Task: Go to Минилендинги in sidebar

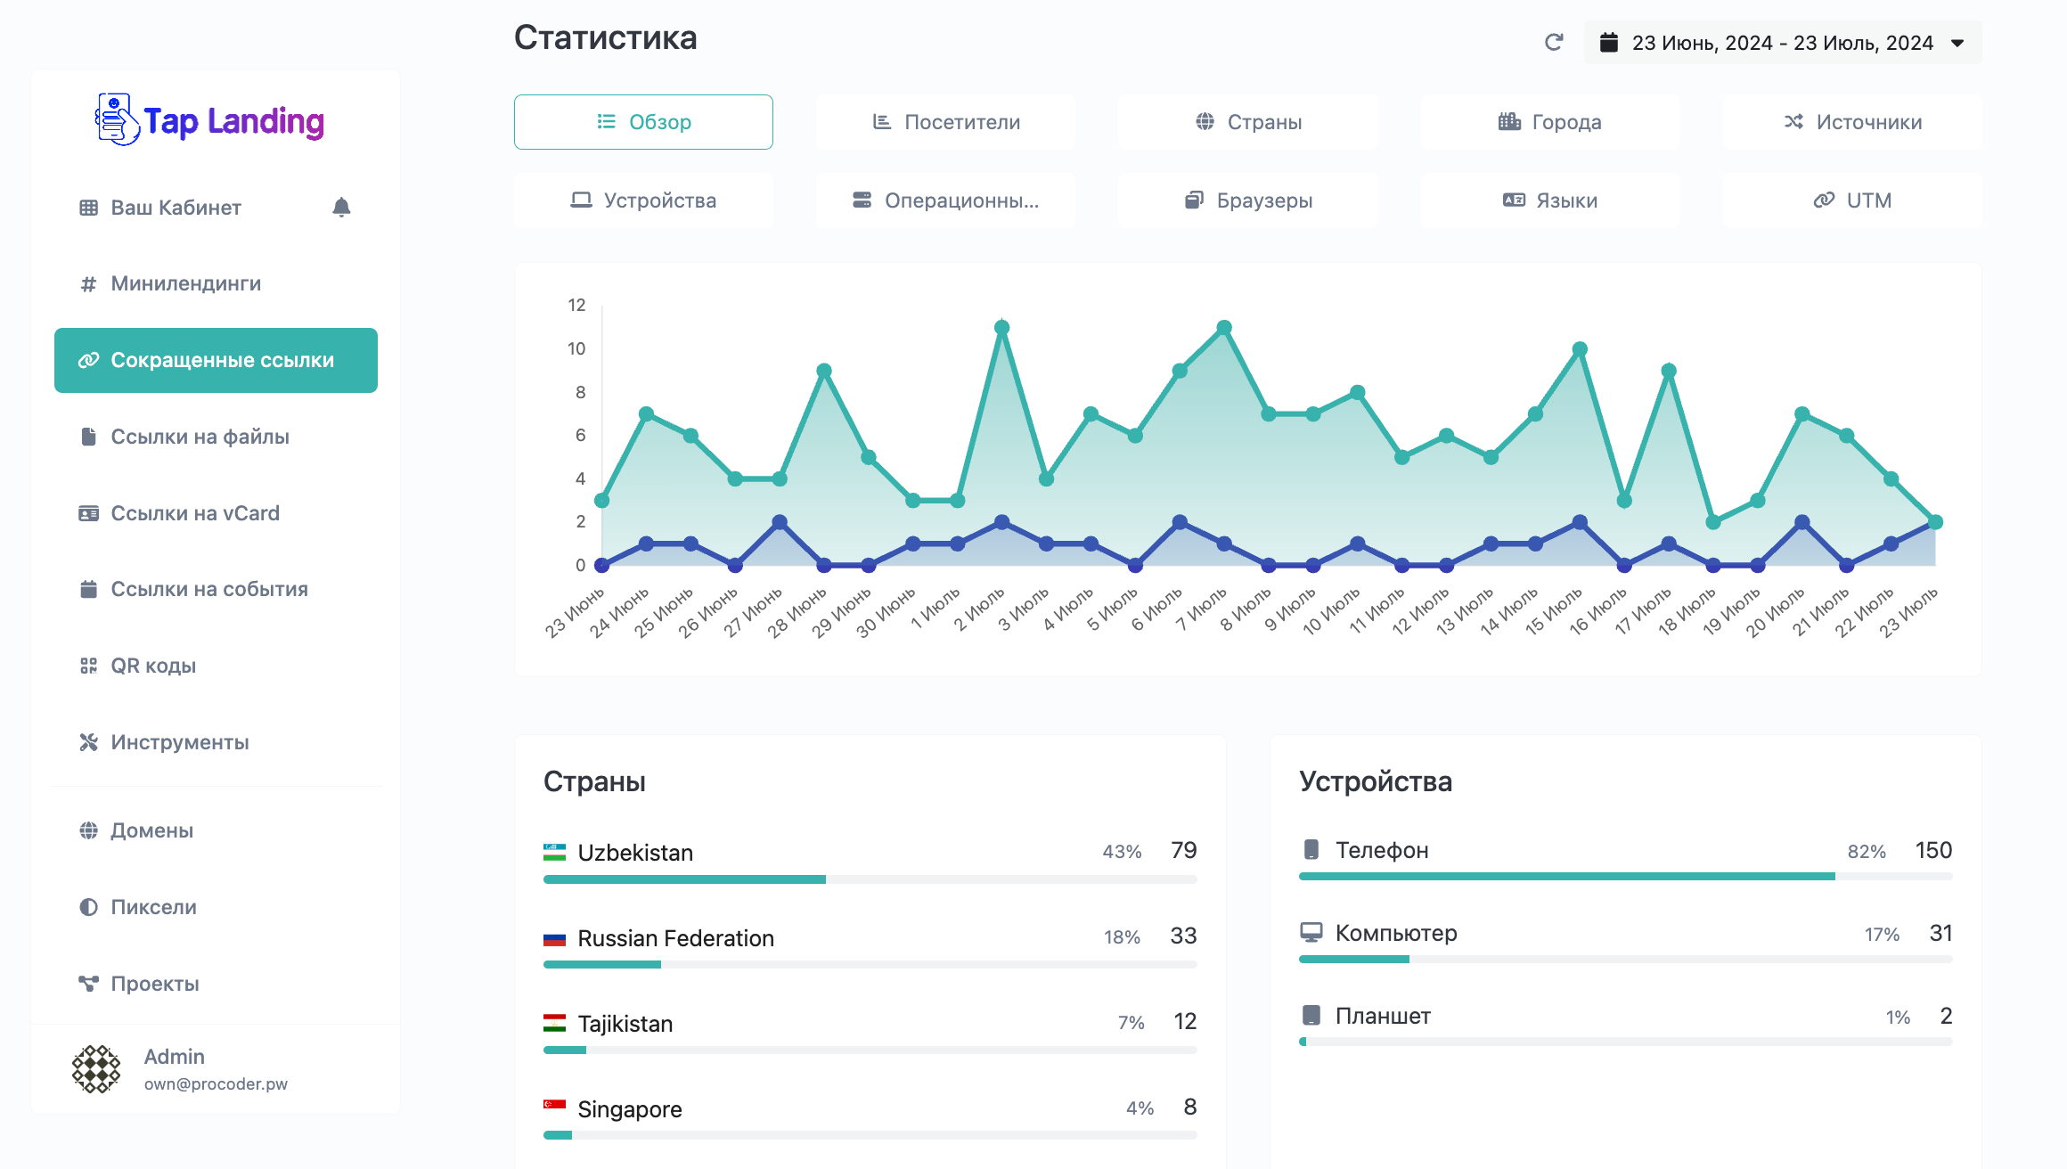Action: [x=185, y=283]
